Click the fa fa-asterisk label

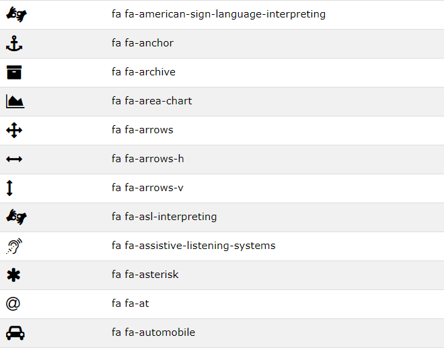145,275
